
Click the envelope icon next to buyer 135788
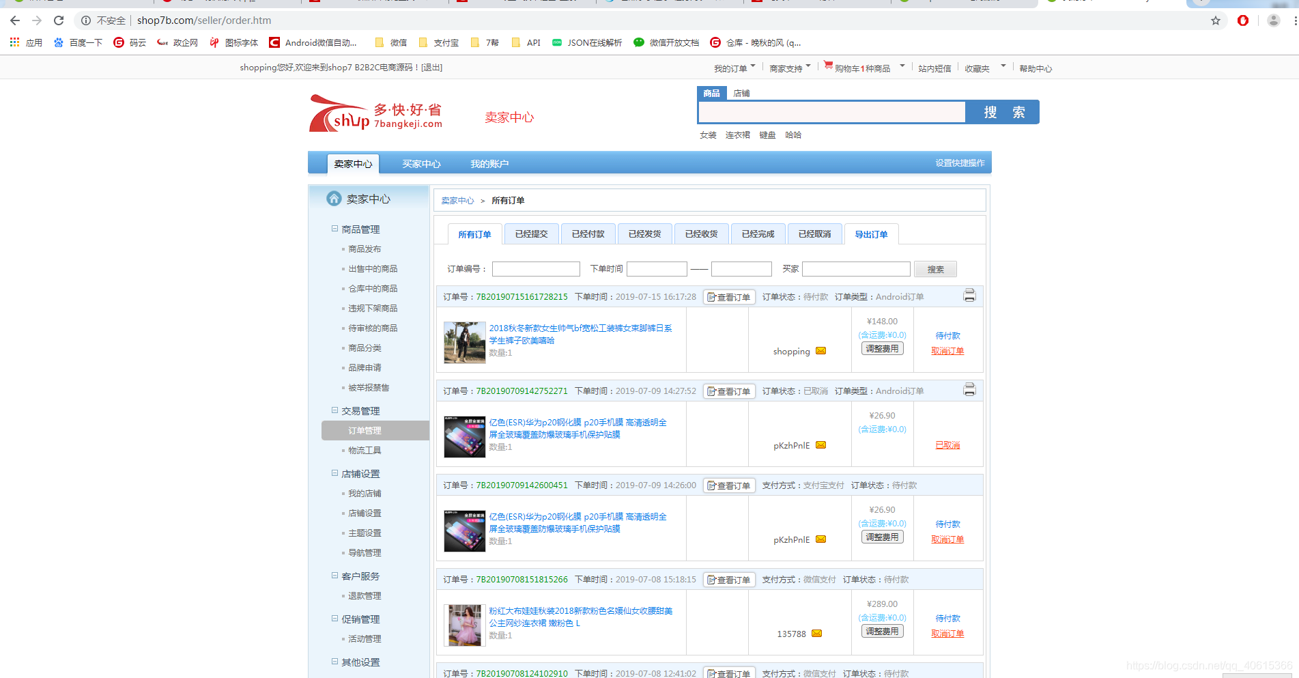[x=815, y=634]
